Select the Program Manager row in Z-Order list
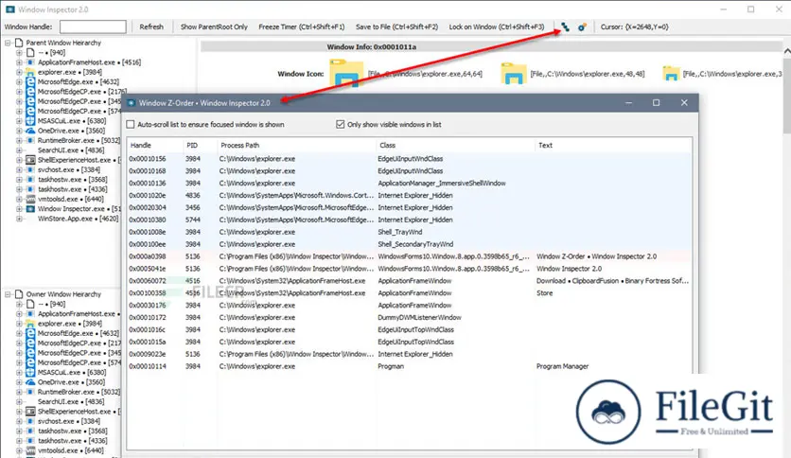This screenshot has width=791, height=458. click(409, 366)
